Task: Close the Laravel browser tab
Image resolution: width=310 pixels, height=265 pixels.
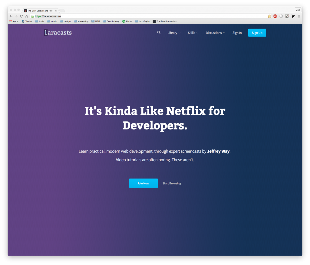Action: pos(56,11)
